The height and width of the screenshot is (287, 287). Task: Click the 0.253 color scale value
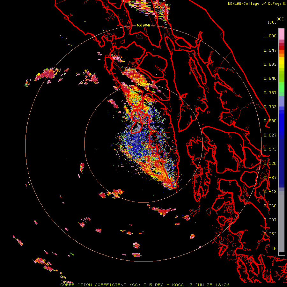270,234
